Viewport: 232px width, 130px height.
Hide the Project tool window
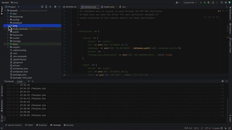59,7
